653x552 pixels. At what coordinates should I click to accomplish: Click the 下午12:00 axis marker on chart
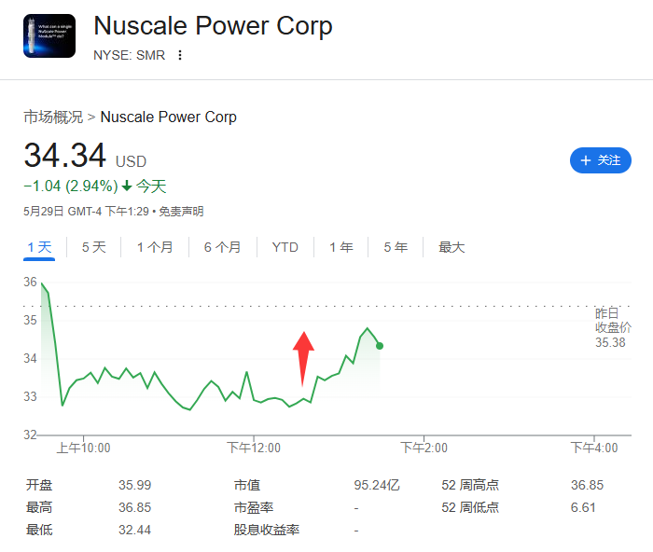(254, 448)
